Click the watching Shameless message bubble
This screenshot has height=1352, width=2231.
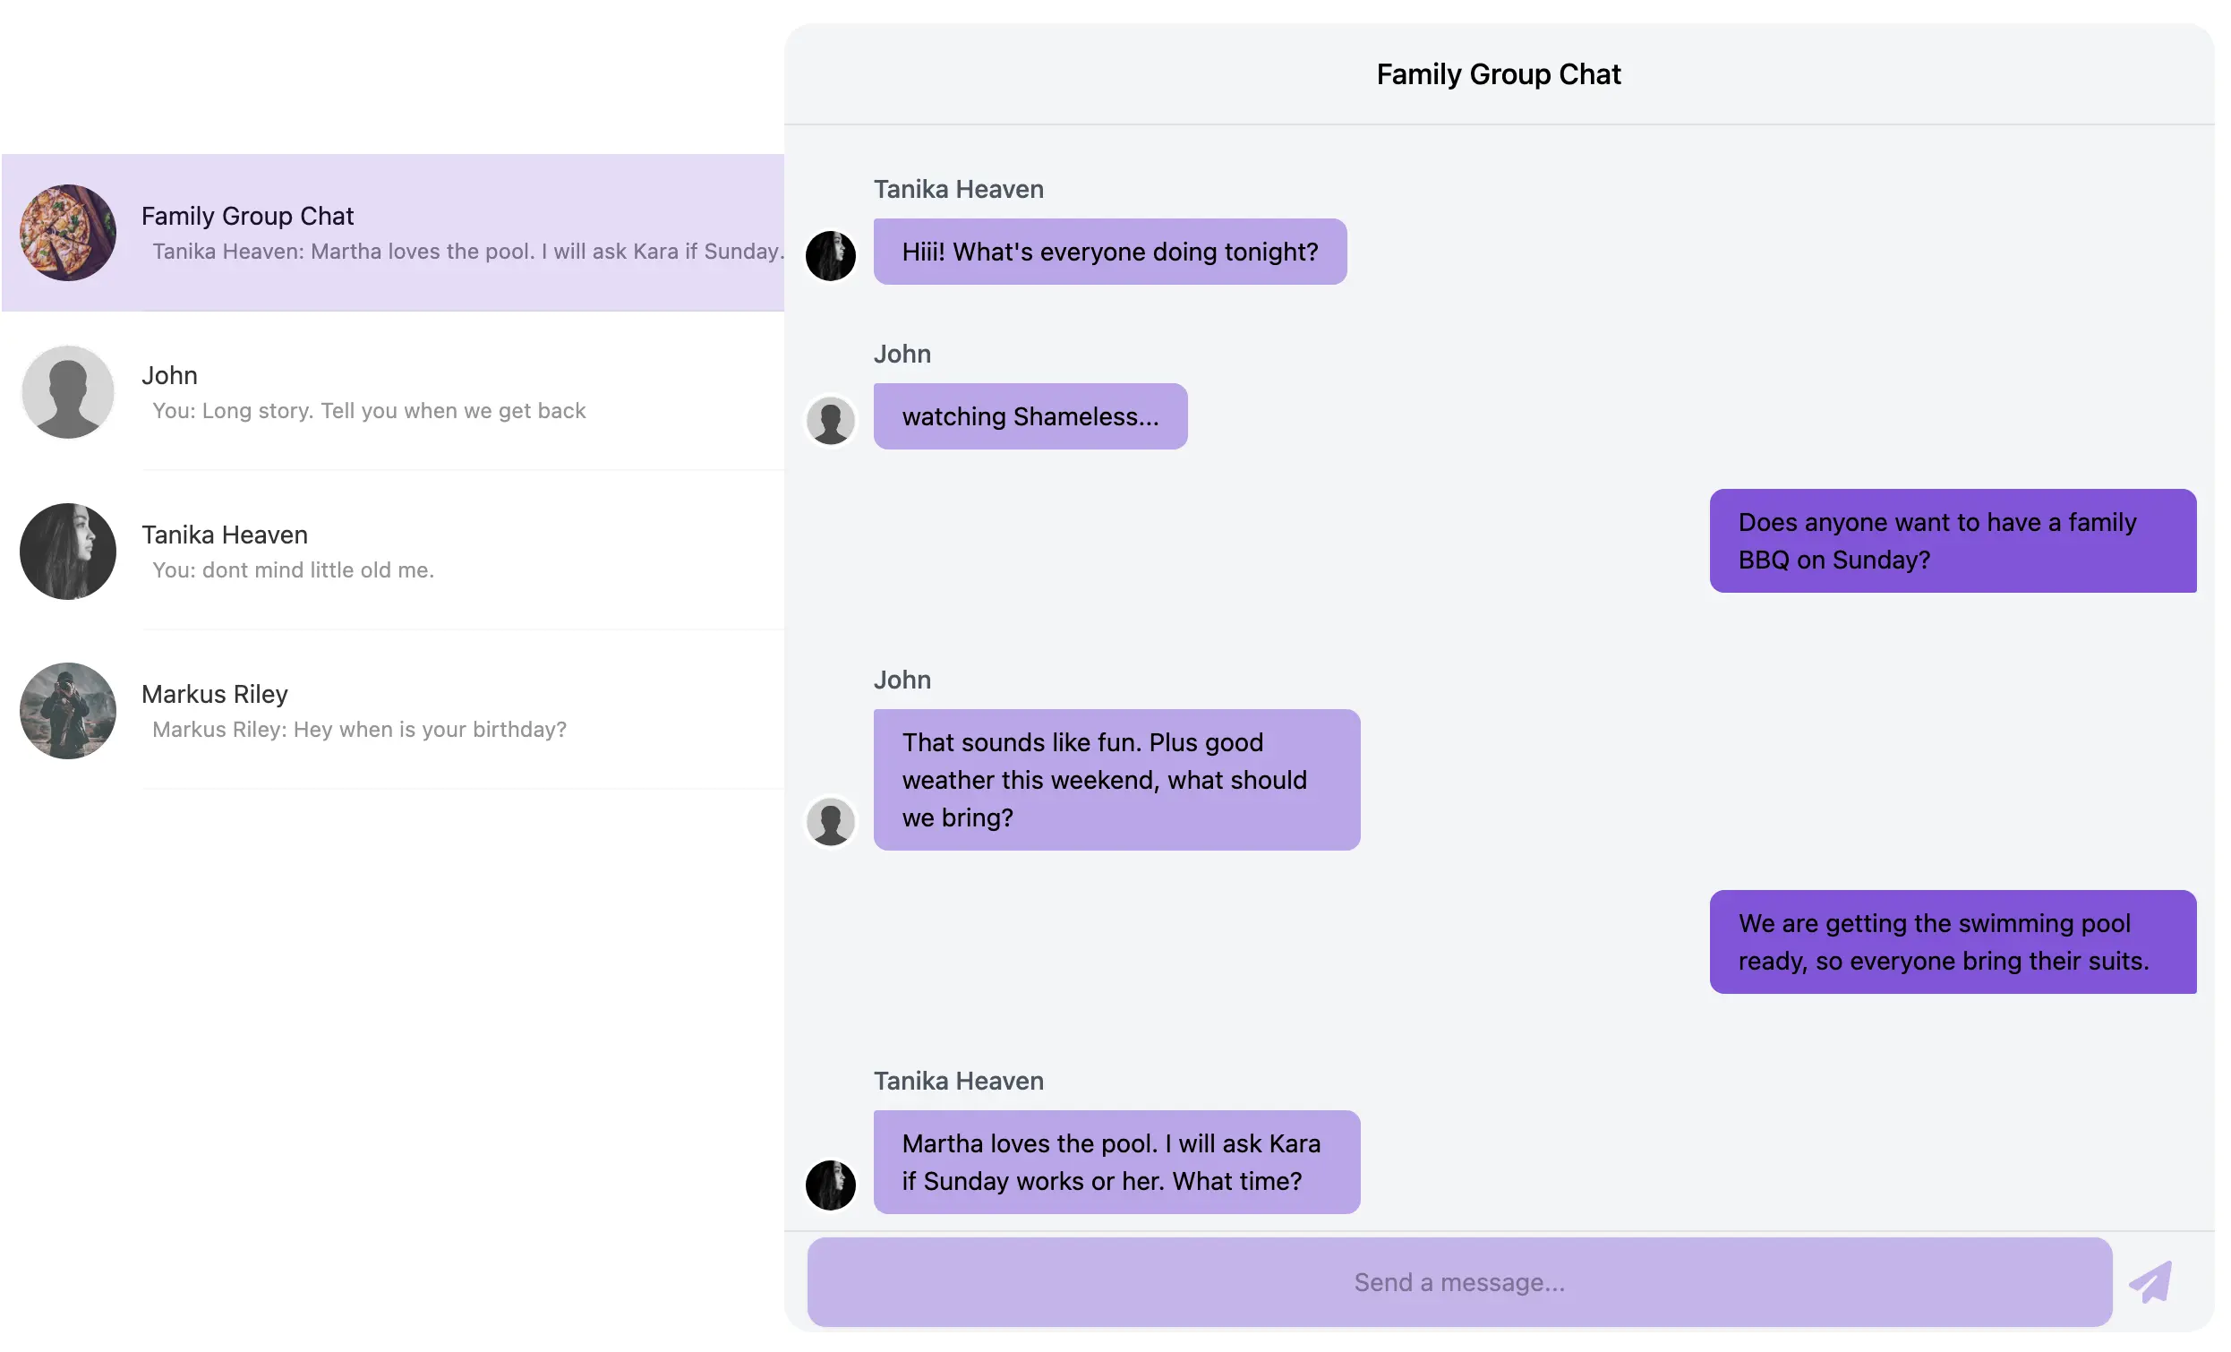click(1030, 415)
